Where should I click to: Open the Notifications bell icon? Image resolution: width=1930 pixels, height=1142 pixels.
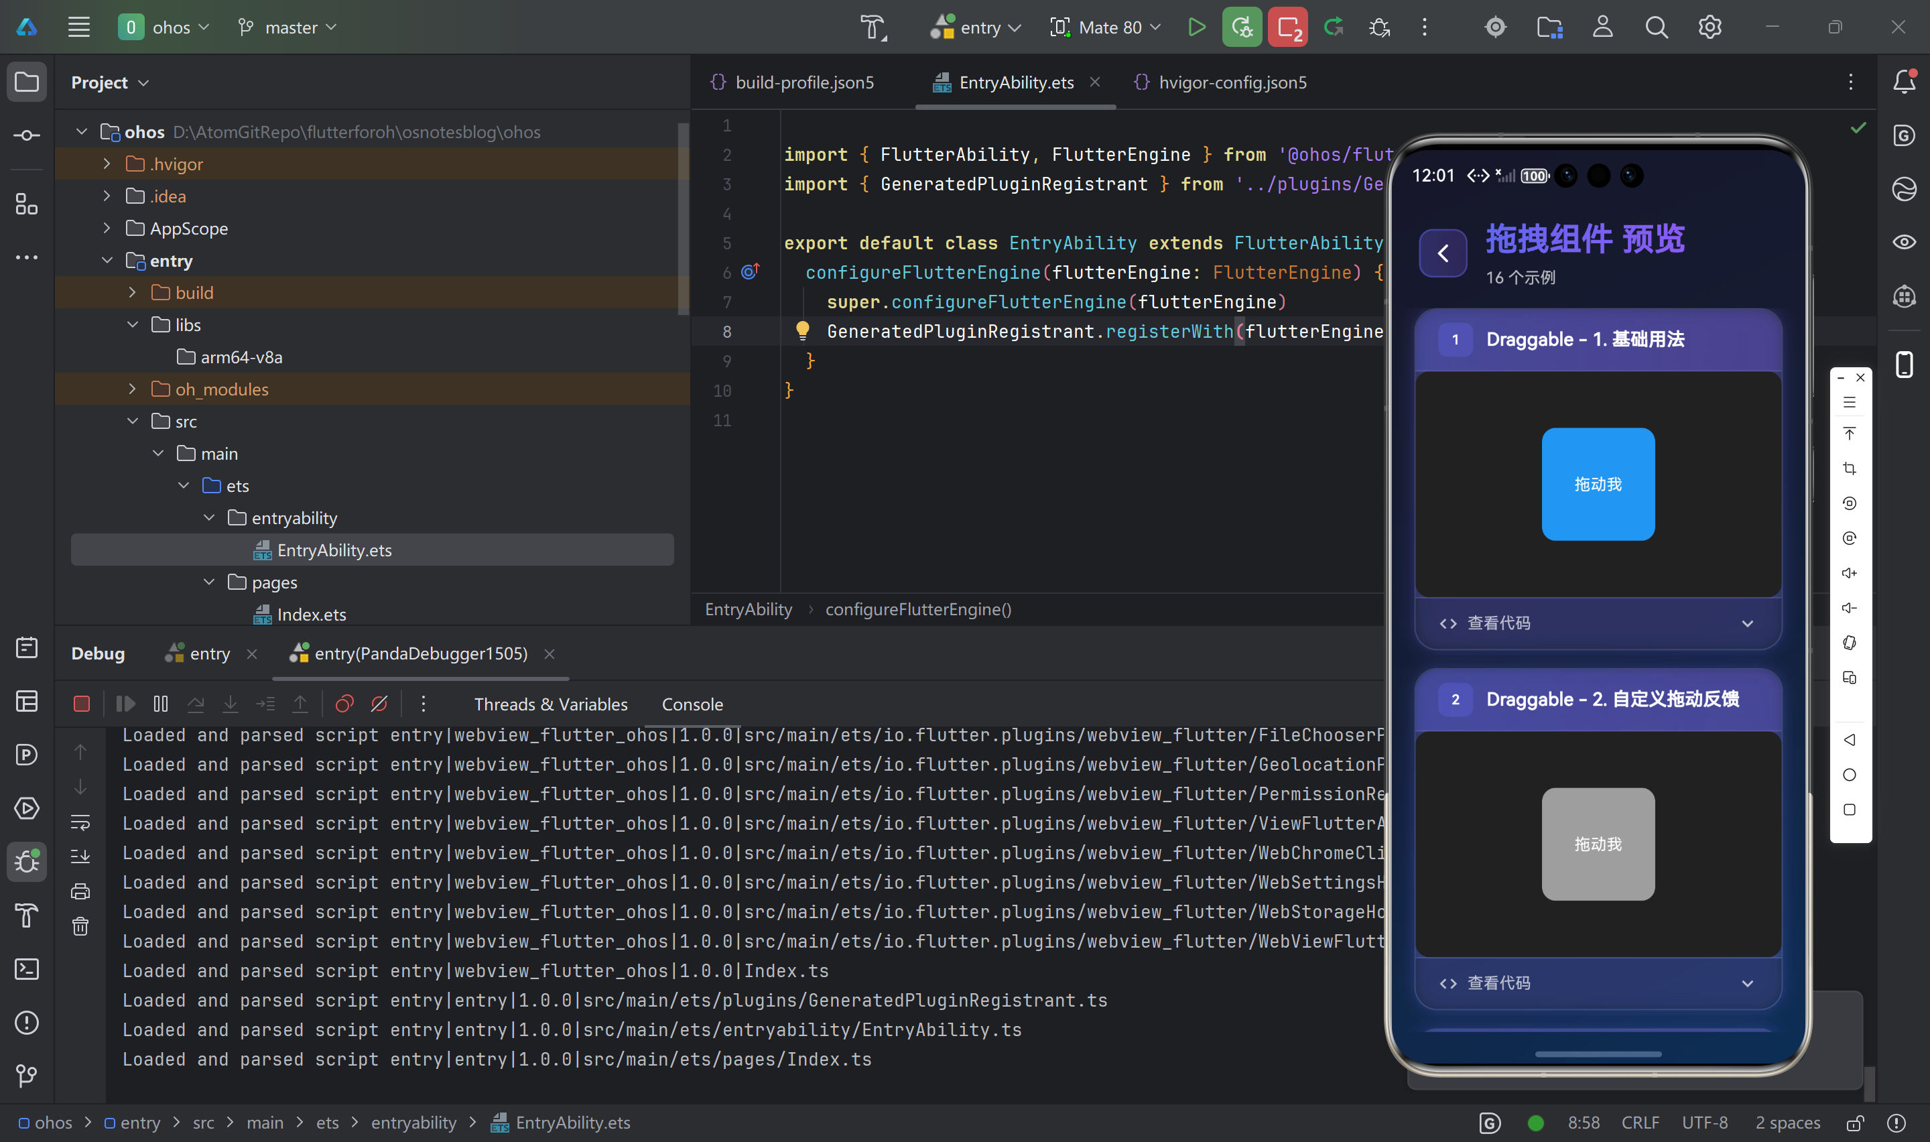1904,82
